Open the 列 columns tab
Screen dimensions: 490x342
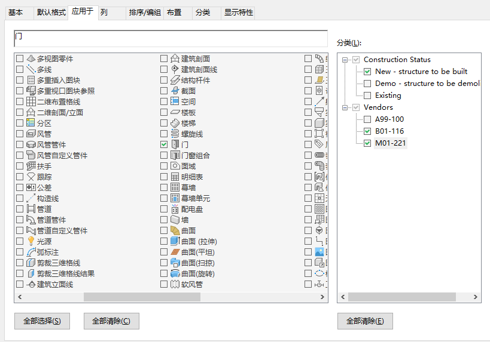tap(112, 13)
